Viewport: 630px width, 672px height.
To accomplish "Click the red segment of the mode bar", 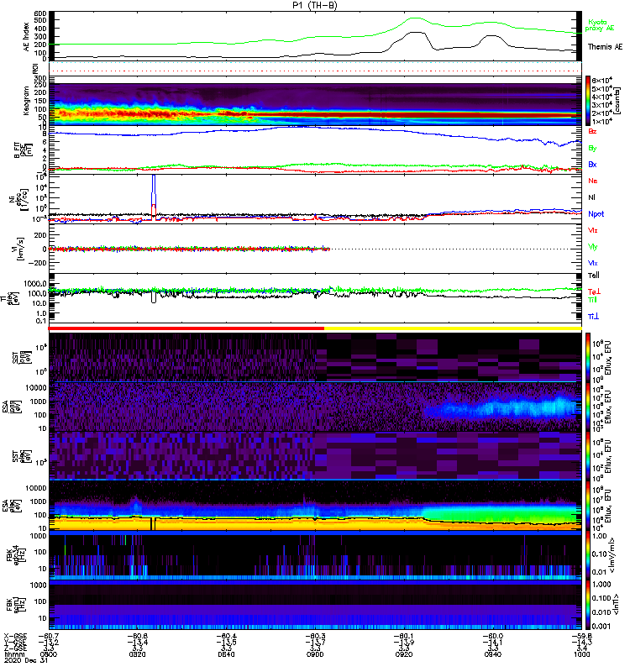I will point(186,328).
